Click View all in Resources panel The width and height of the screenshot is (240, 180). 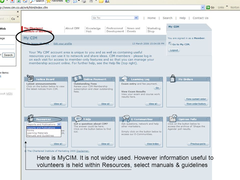coord(58,144)
